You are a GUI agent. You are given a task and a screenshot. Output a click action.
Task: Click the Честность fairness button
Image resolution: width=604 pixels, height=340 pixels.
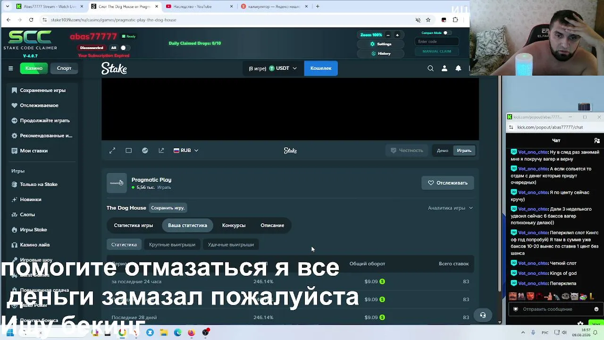click(x=407, y=151)
